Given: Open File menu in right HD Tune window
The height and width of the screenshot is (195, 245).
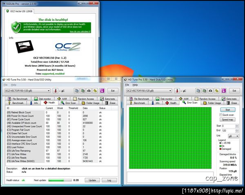Looking at the screenshot, I should coord(127,85).
